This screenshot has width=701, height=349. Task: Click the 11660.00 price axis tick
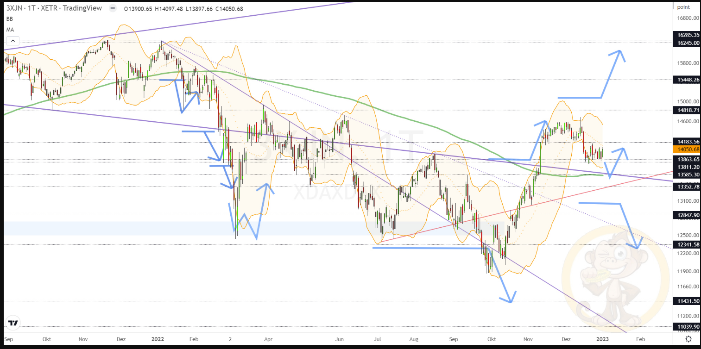pos(688,287)
